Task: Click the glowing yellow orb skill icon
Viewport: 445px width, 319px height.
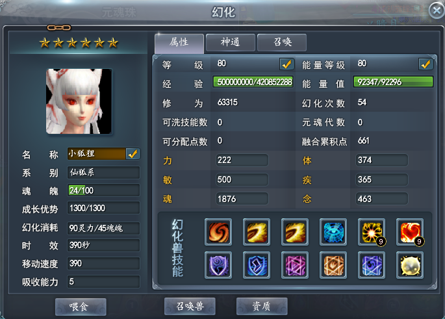Action: pyautogui.click(x=410, y=265)
